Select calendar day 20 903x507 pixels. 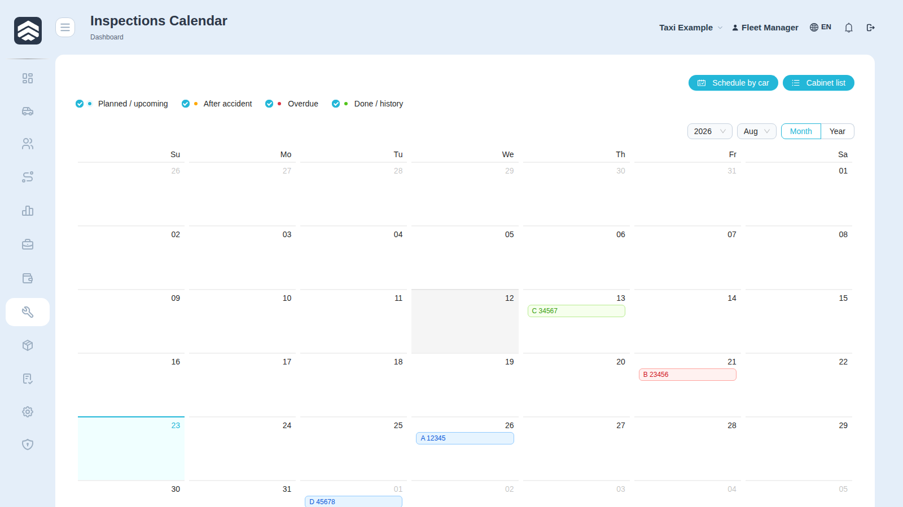pos(576,385)
